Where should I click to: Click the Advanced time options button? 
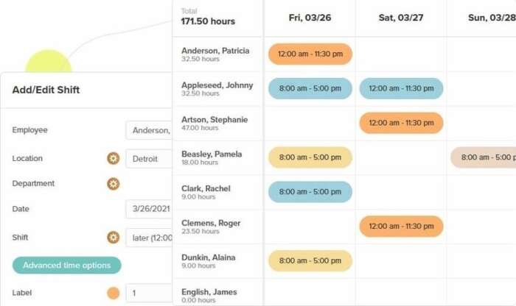tap(67, 266)
